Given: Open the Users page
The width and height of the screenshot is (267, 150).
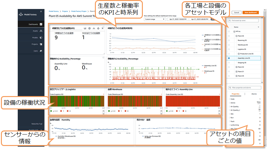Looking at the screenshot, I should tap(31, 51).
